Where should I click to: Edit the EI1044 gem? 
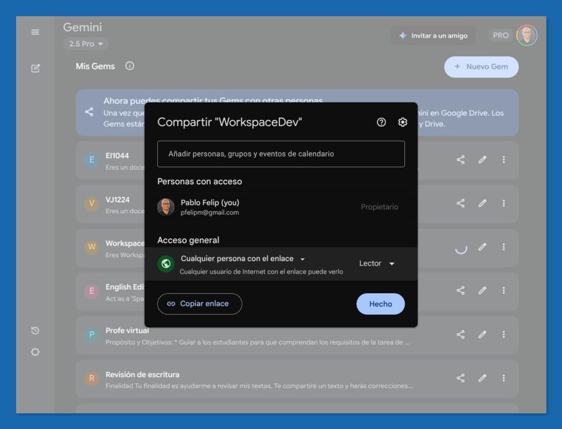coord(482,159)
